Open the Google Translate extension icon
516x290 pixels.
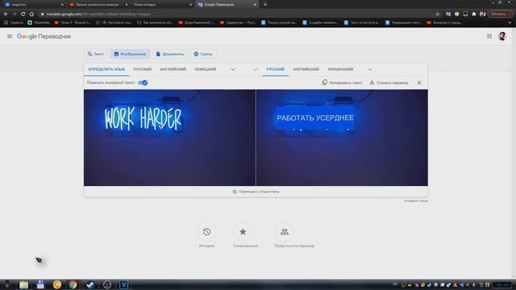coord(448,14)
